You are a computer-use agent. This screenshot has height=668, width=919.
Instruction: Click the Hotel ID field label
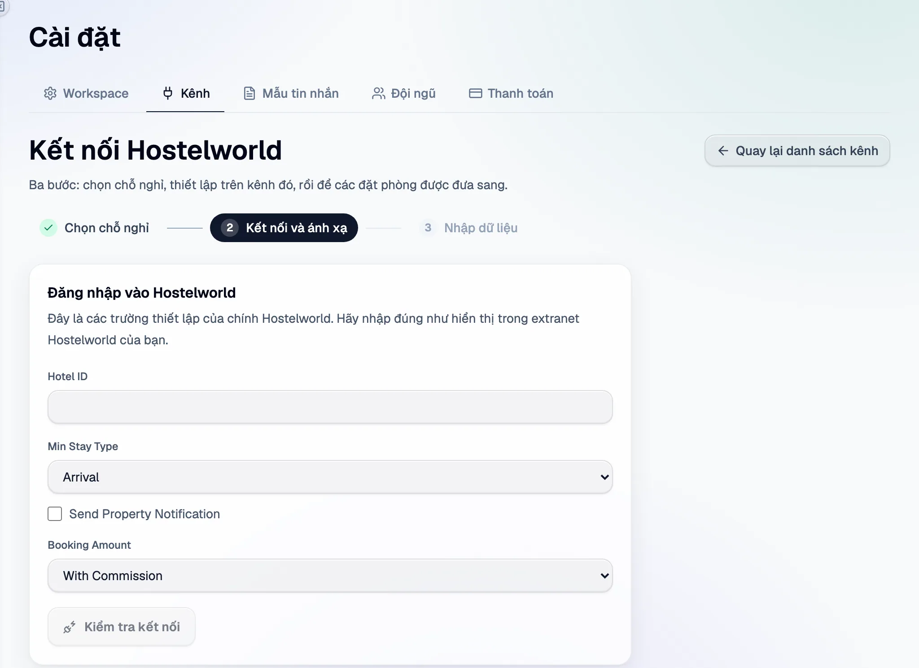coord(68,377)
